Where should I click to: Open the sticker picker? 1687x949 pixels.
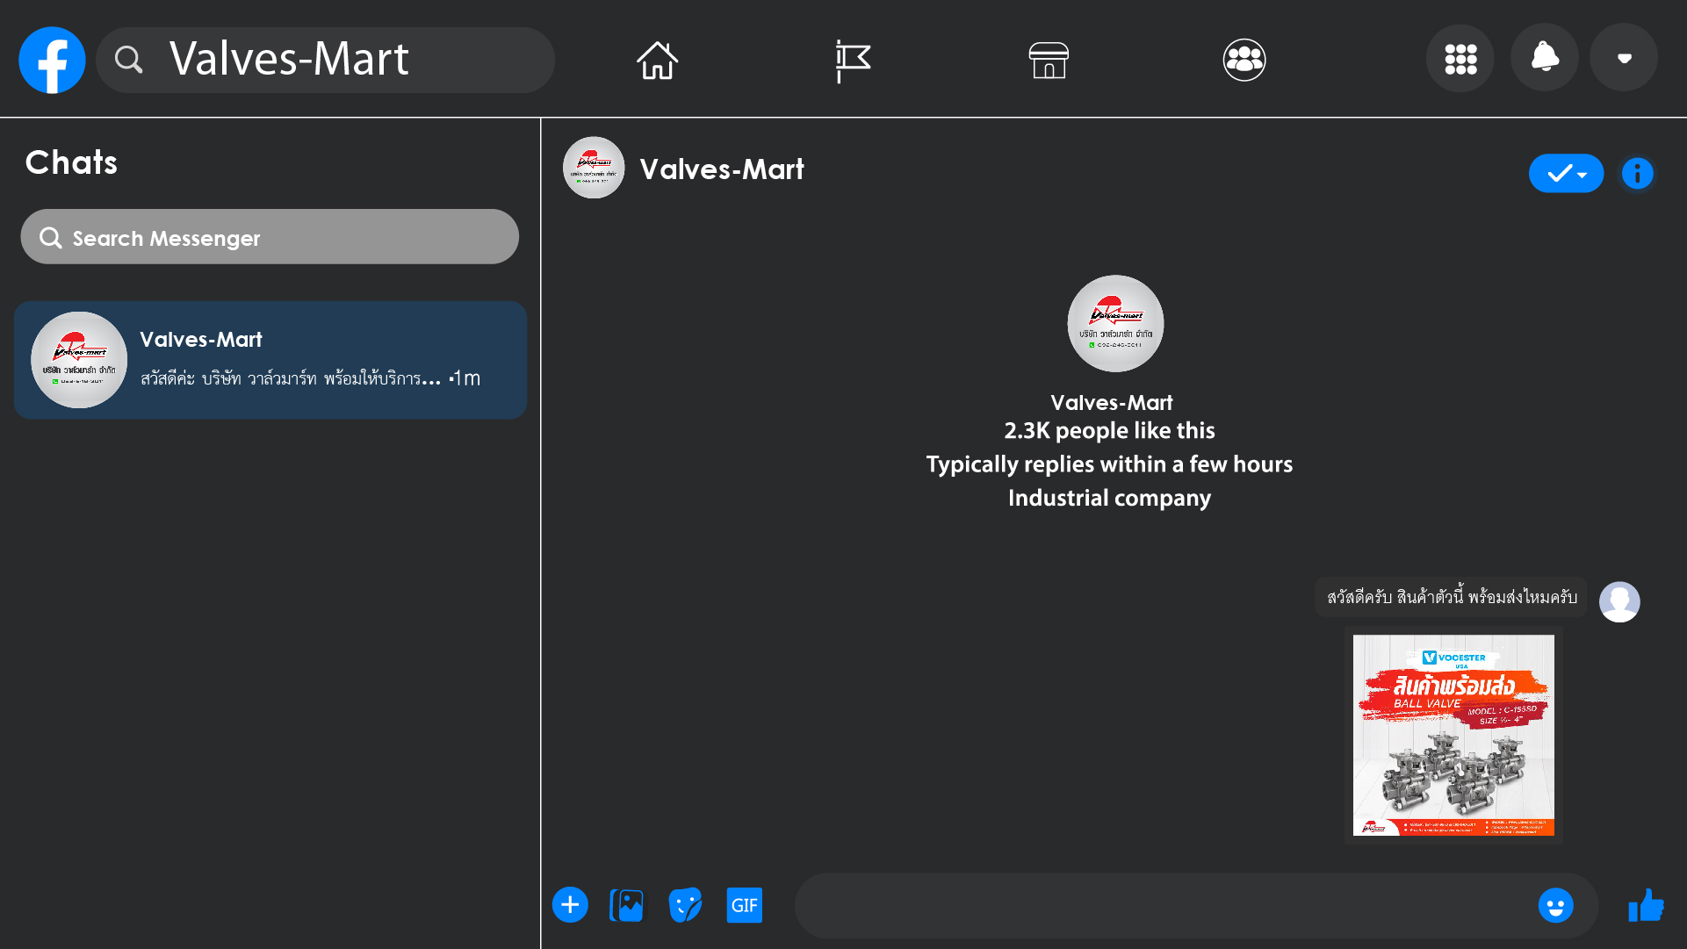point(685,905)
